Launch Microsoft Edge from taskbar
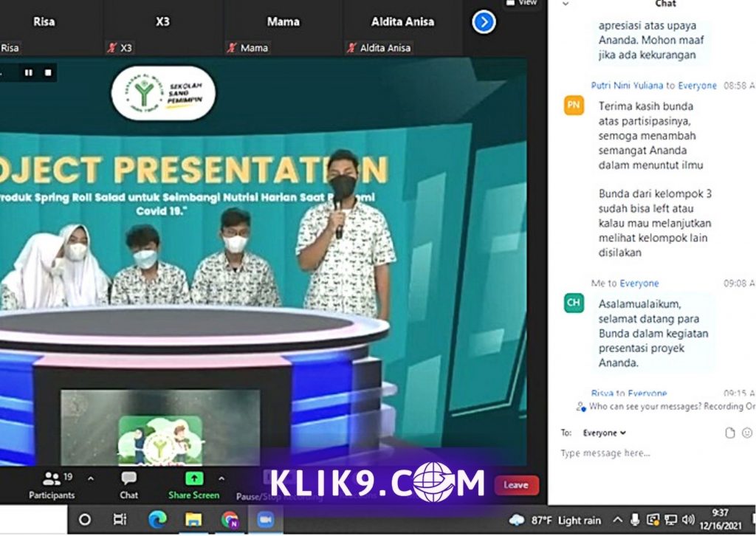 tap(157, 520)
